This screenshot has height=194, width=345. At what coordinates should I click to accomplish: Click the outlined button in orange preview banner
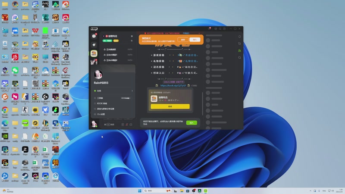pyautogui.click(x=183, y=40)
